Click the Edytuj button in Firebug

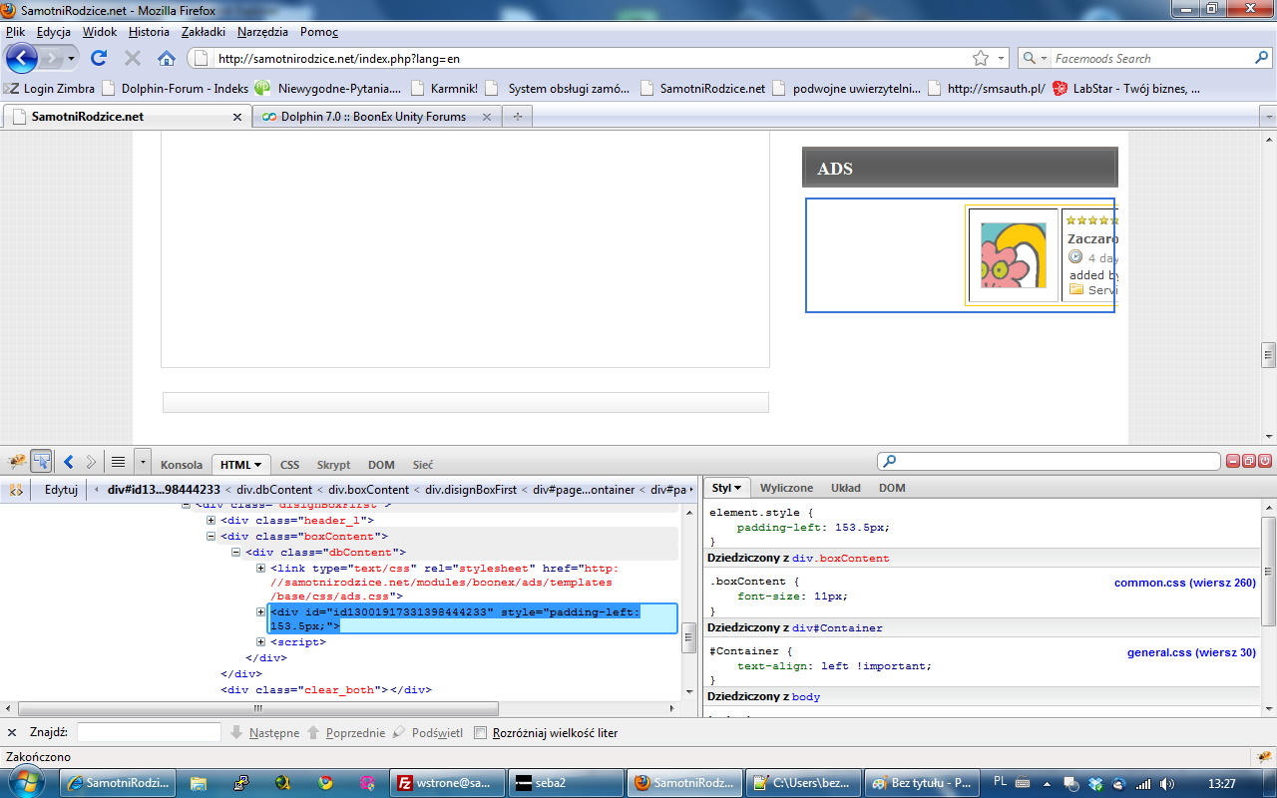point(61,490)
